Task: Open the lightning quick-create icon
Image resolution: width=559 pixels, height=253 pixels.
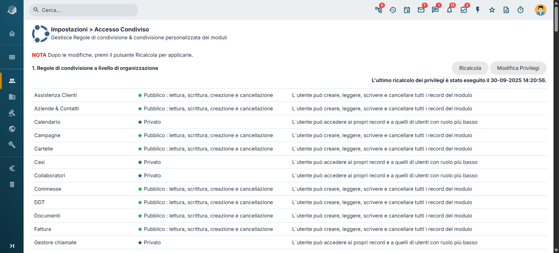Action: 478,10
